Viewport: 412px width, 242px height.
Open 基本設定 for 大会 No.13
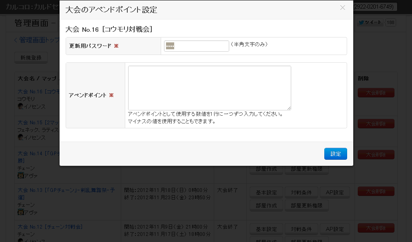266,193
